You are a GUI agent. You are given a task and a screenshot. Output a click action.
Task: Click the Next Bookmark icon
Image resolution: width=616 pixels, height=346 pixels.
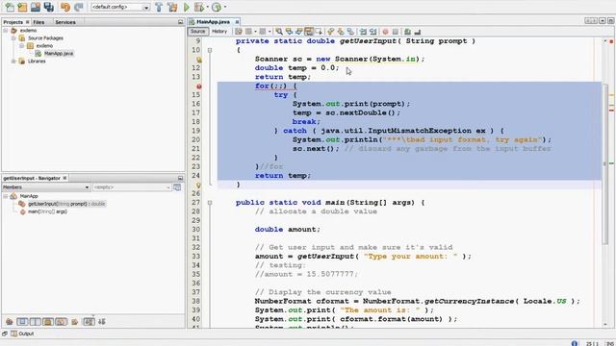coord(341,32)
